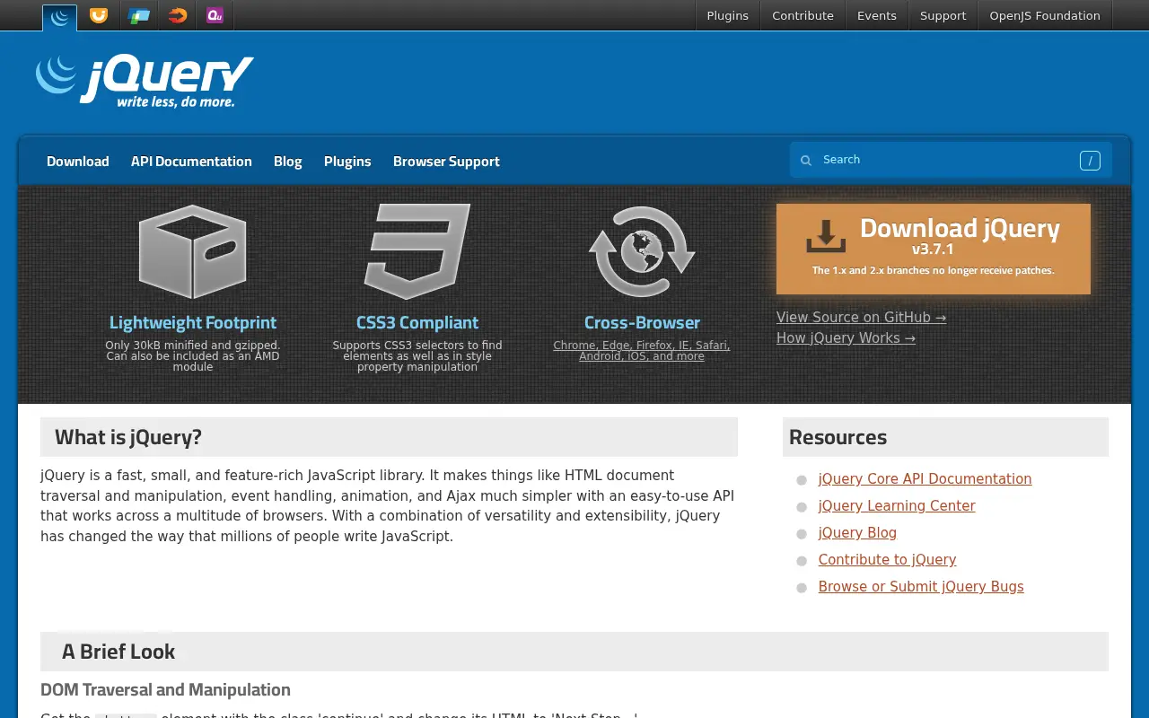Image resolution: width=1149 pixels, height=718 pixels.
Task: Click the Lightweight Footprint heading
Action: point(193,322)
